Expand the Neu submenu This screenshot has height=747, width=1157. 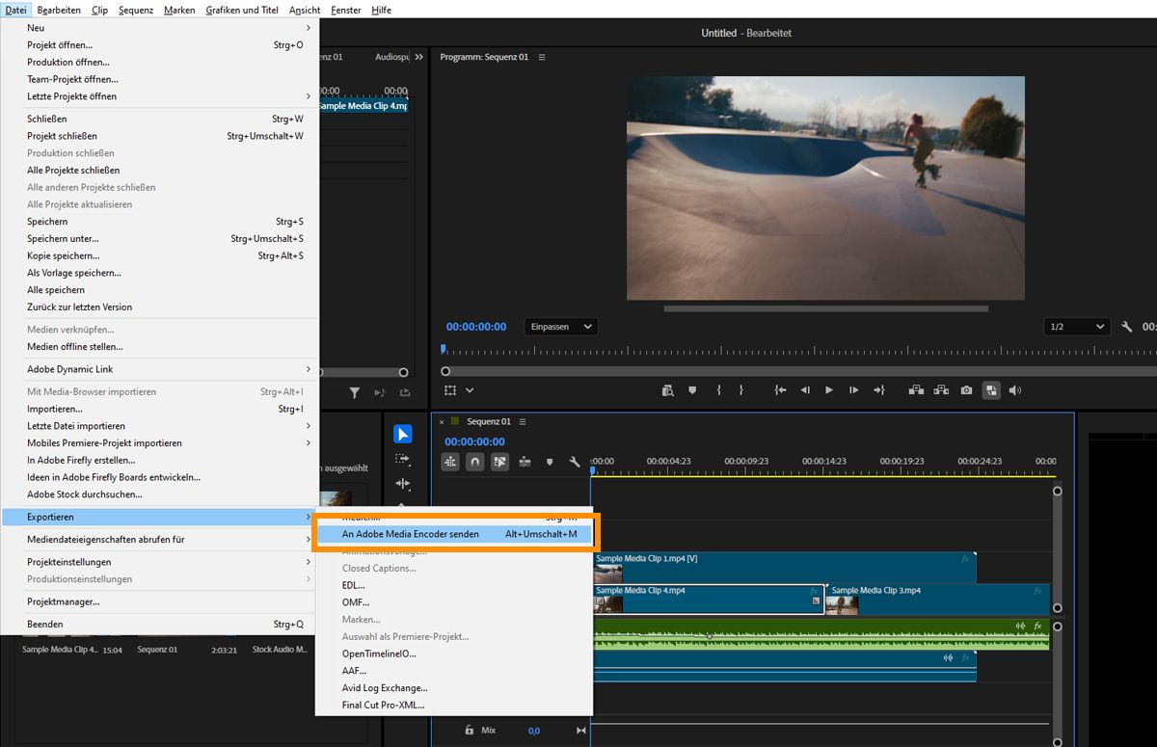point(160,28)
